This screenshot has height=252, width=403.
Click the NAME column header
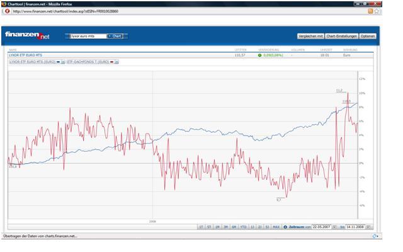click(x=13, y=50)
